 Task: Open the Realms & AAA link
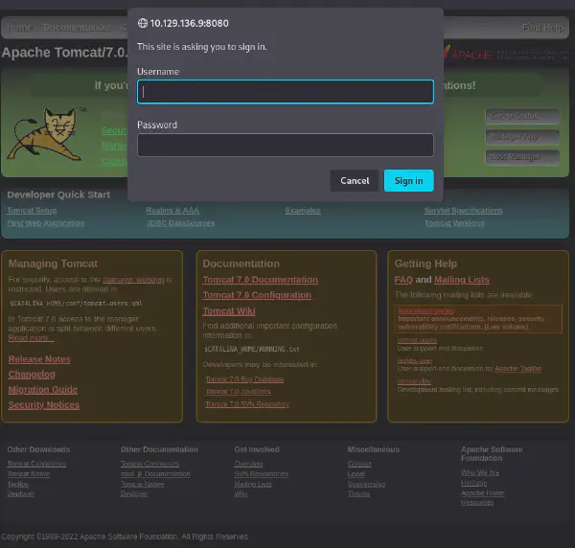click(x=172, y=211)
